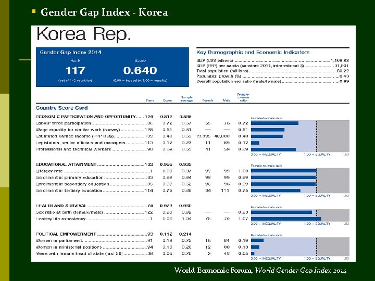375x281 pixels.
Task: Select tertiary enrolment male value '111'
Action: (226, 190)
